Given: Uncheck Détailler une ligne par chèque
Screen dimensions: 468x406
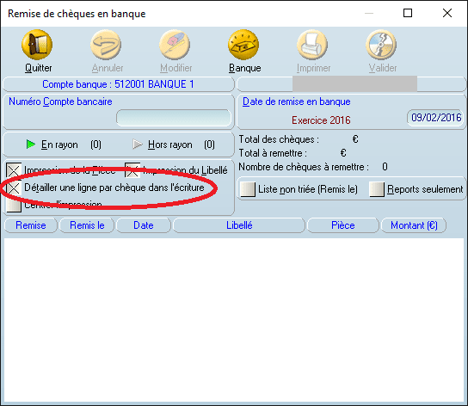Looking at the screenshot, I should pos(14,188).
